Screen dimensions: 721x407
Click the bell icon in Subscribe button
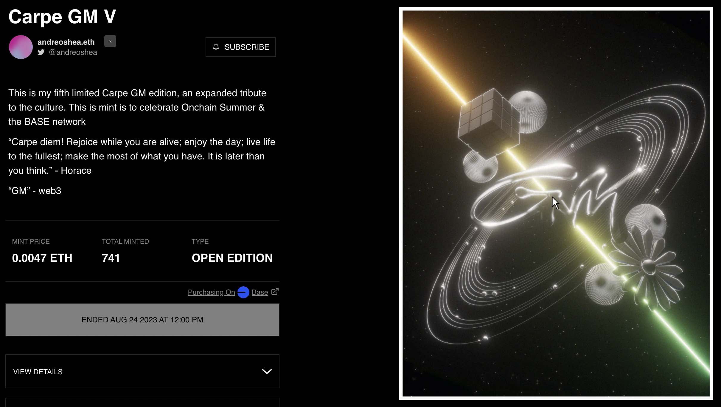(x=216, y=47)
